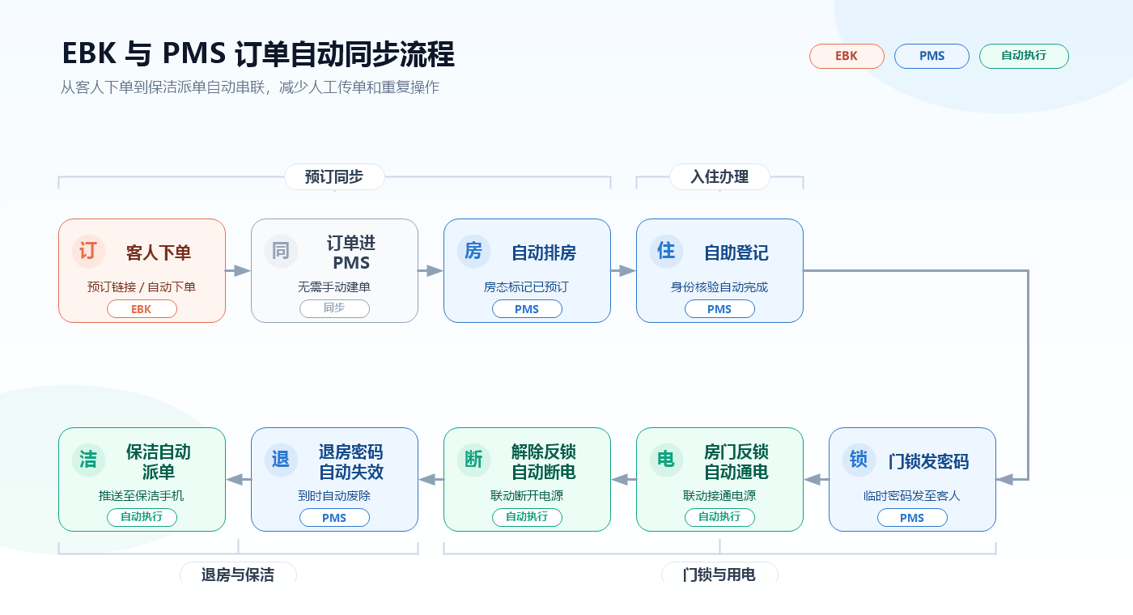1133x615 pixels.
Task: Click 自动执行 tag in 解除反锁自动断电 card
Action: (x=527, y=518)
